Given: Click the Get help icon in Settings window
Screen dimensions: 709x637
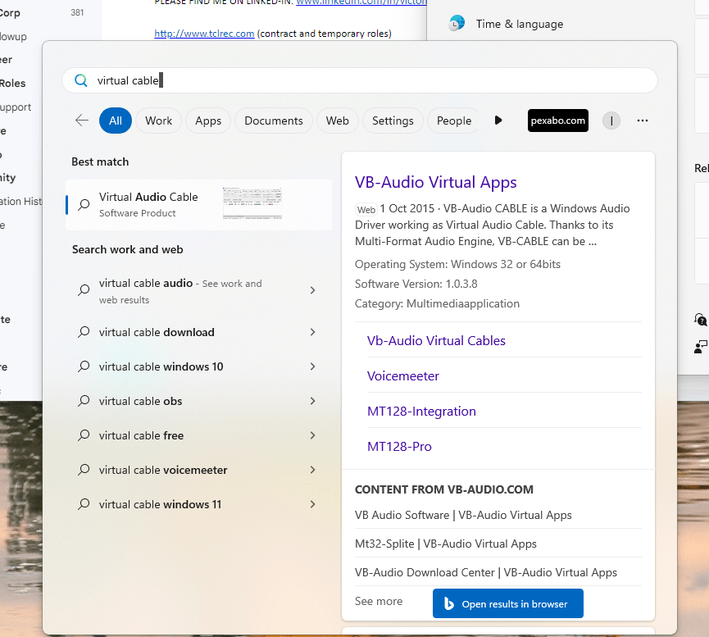Looking at the screenshot, I should [x=700, y=320].
